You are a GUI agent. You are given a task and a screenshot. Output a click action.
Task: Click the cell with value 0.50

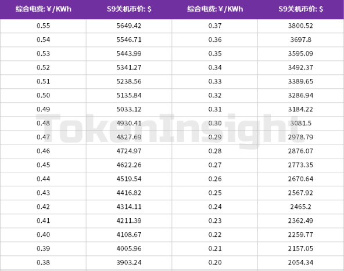[x=43, y=96]
